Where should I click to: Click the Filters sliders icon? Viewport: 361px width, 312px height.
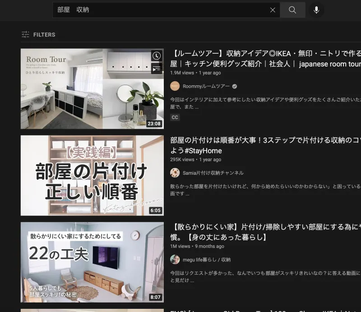click(x=25, y=34)
